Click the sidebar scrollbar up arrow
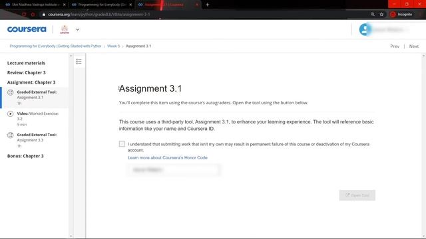This screenshot has width=426, height=239. (71, 56)
